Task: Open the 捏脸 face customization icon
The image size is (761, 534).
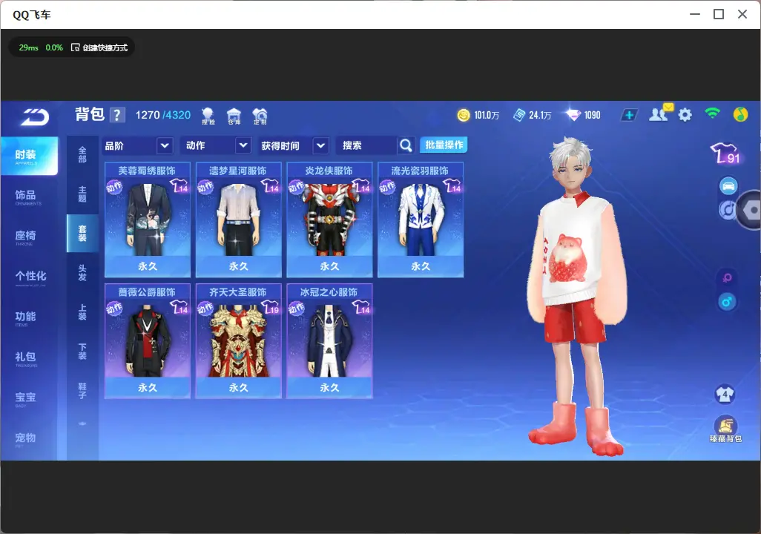Action: [x=208, y=116]
